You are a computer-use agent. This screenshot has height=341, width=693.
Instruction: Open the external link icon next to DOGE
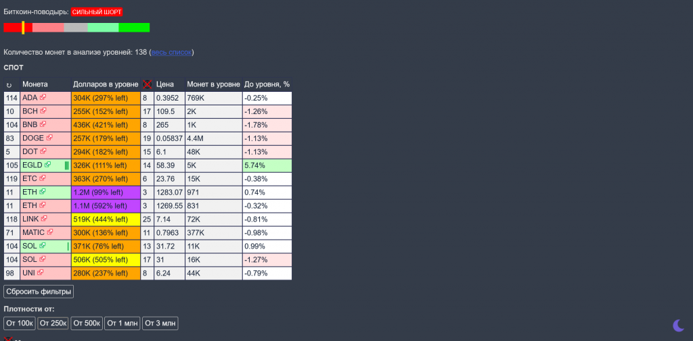pos(49,138)
